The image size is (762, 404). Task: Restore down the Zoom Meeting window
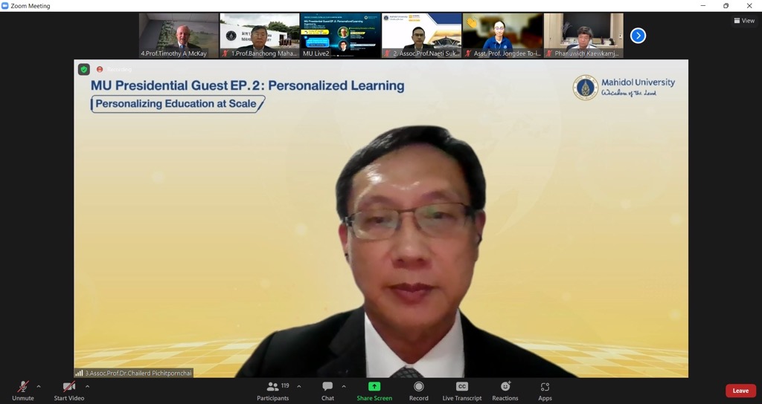tap(726, 6)
